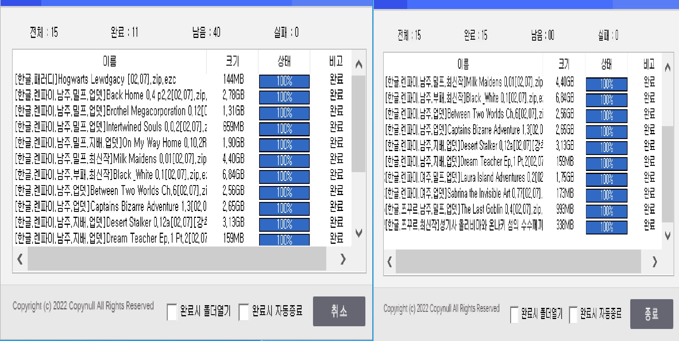Click scroll-up arrow in right download list
Screen dimensions: 679x341
pyautogui.click(x=667, y=67)
